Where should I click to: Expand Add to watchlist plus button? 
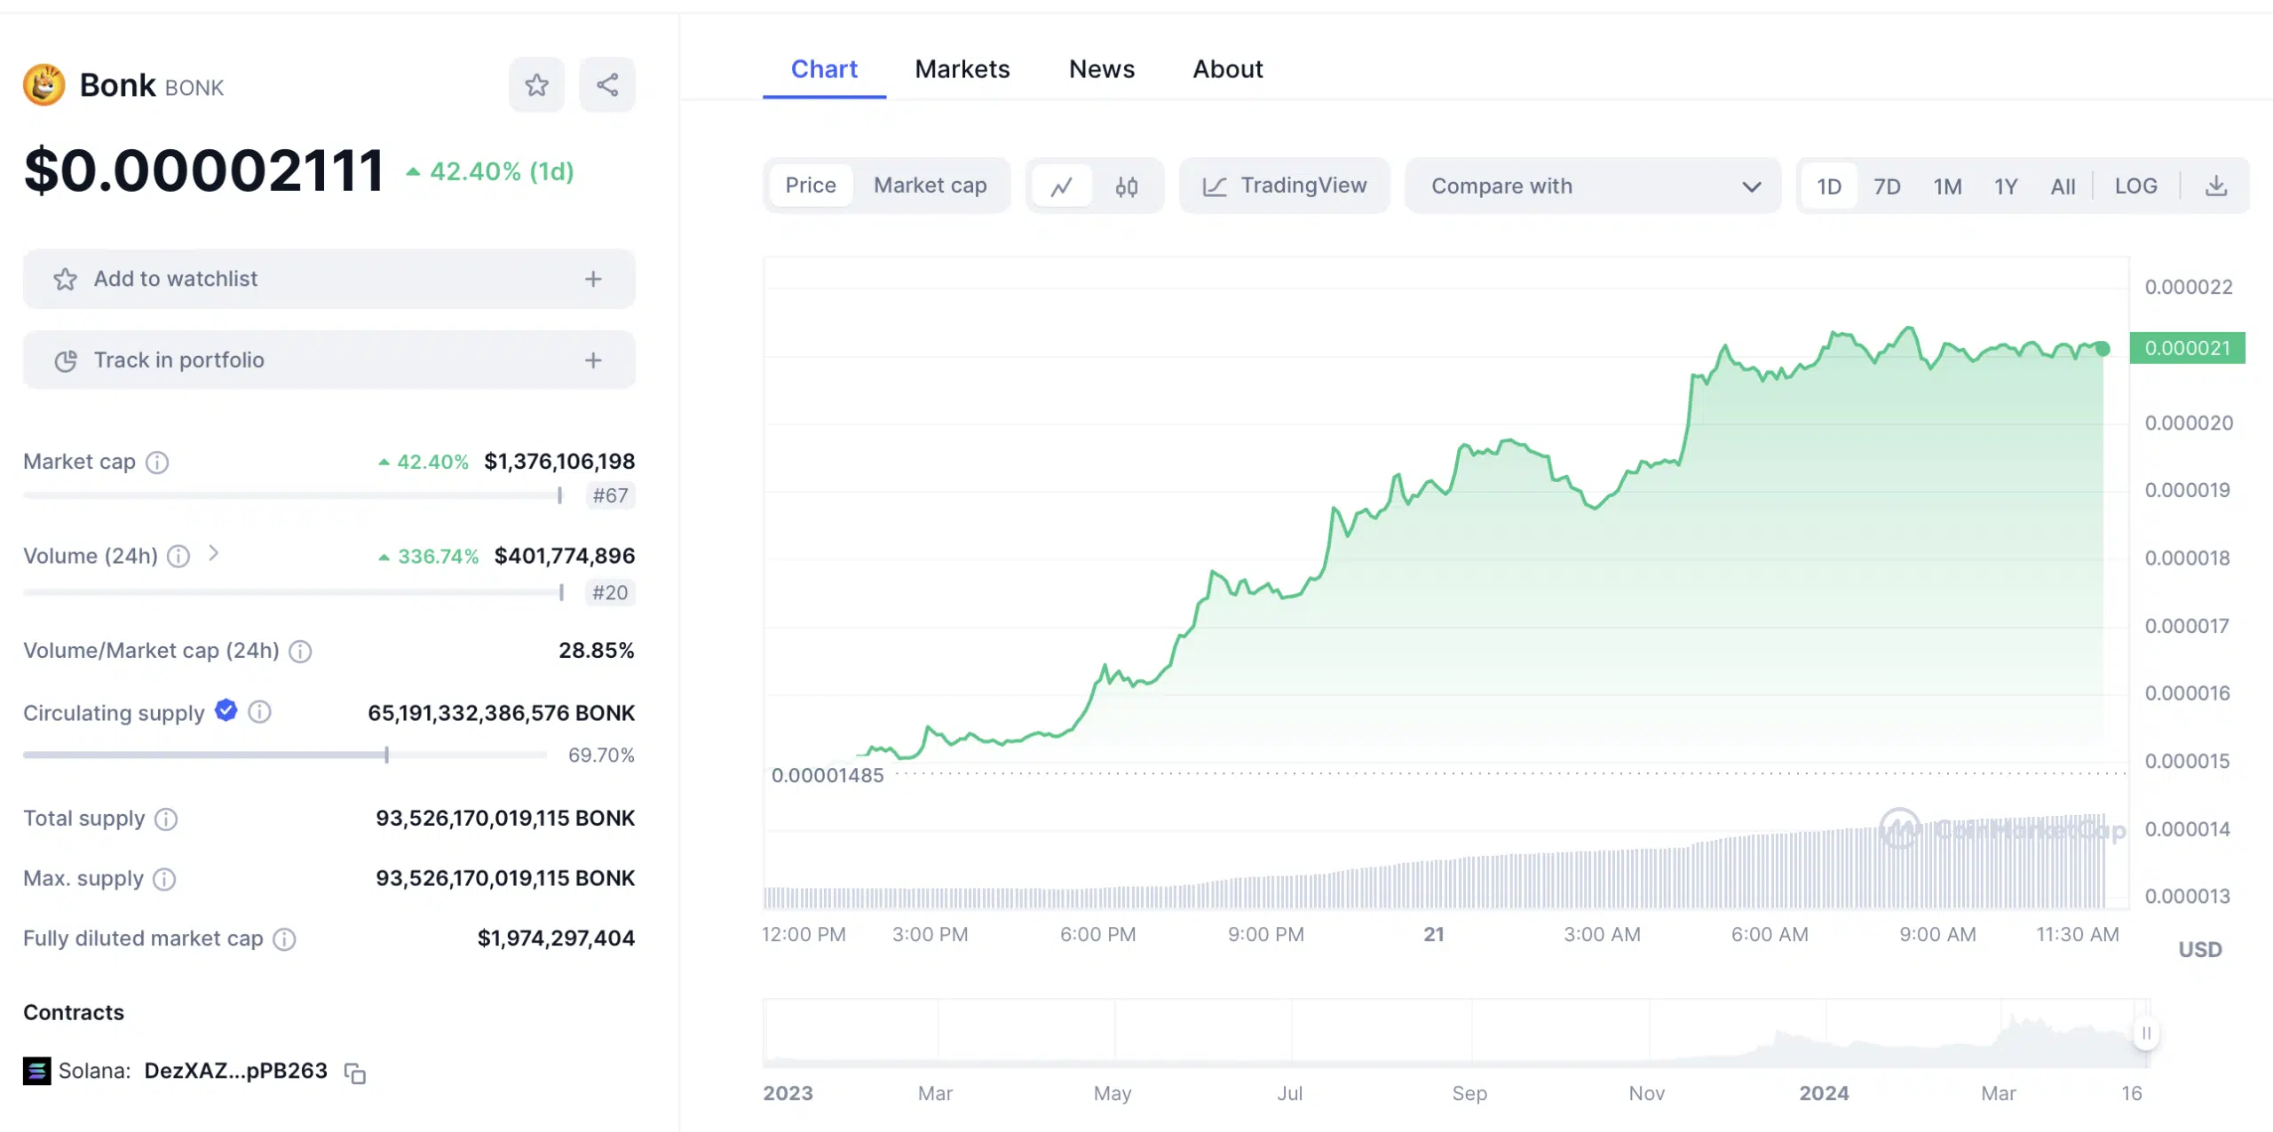point(593,280)
